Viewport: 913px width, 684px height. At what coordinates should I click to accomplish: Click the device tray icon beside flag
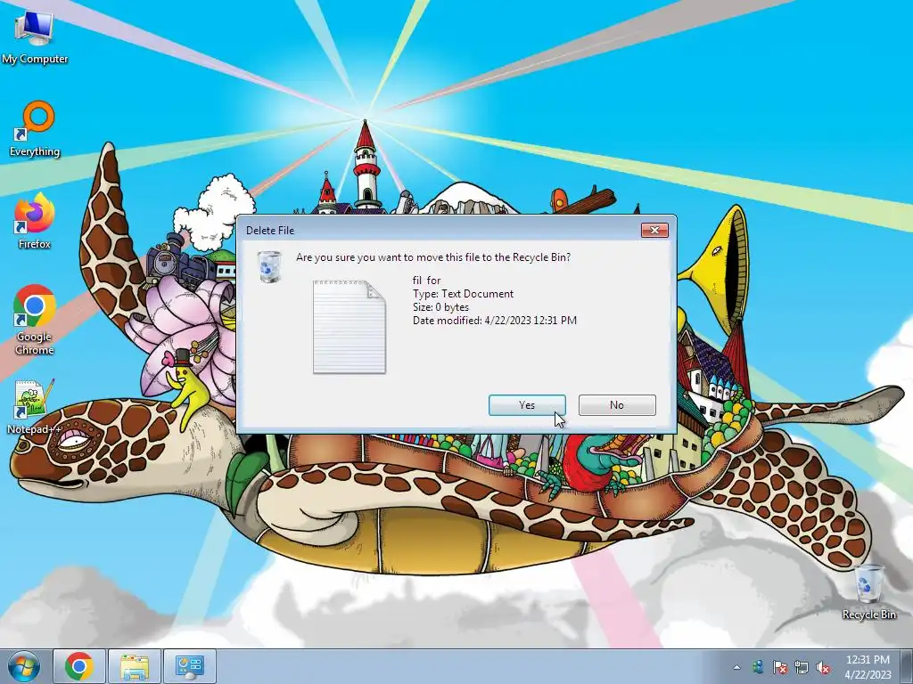pos(758,668)
